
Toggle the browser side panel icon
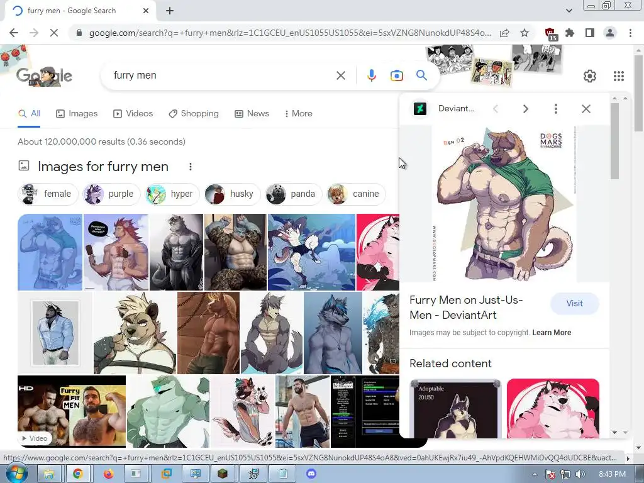pyautogui.click(x=590, y=33)
